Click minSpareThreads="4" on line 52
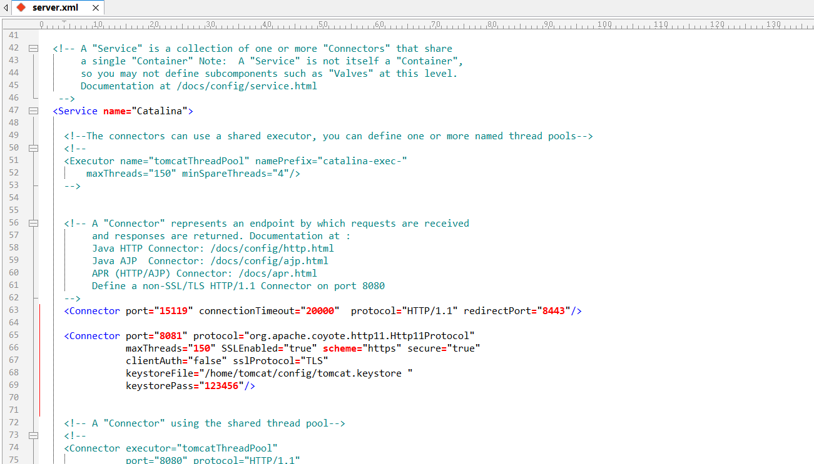Viewport: 814px width, 464px height. point(235,174)
